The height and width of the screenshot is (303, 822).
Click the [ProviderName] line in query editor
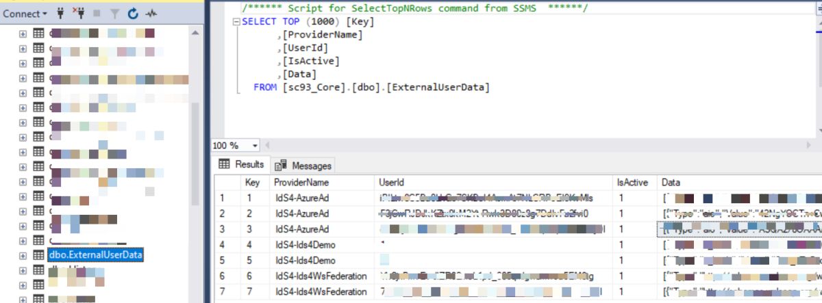[320, 35]
